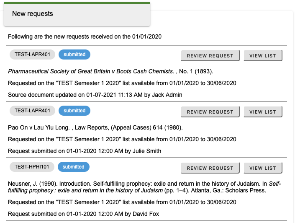View list for Pao On v Lau Yiu Long
The image size is (295, 223).
pyautogui.click(x=263, y=112)
